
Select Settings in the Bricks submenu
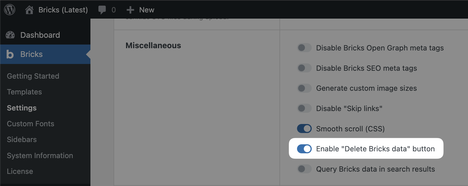point(22,108)
